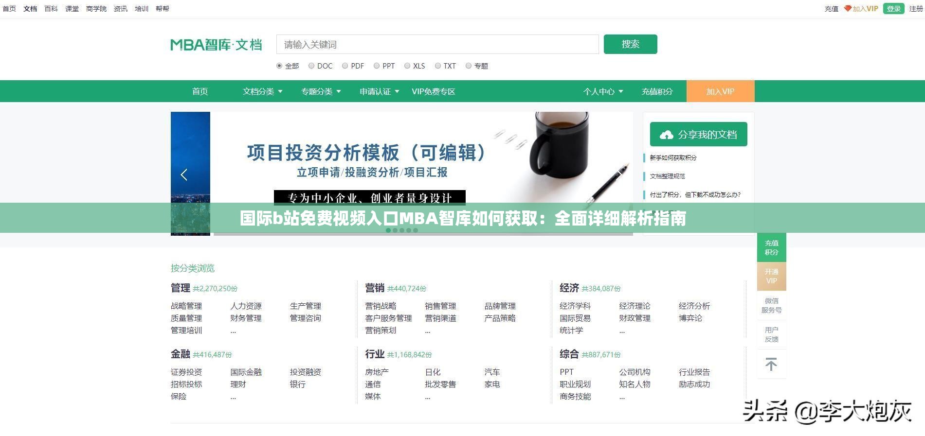The width and height of the screenshot is (925, 436).
Task: Open 人力资源 subcategory
Action: (x=246, y=306)
